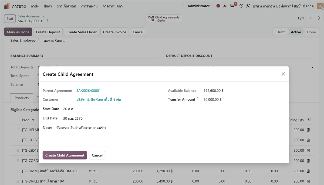Click the red recording dot icon
Viewport: 324px width, 185px height.
coord(218,6)
